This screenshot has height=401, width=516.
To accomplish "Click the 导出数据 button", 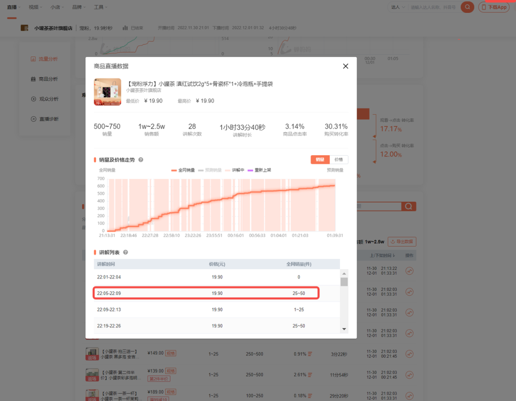I will [402, 242].
